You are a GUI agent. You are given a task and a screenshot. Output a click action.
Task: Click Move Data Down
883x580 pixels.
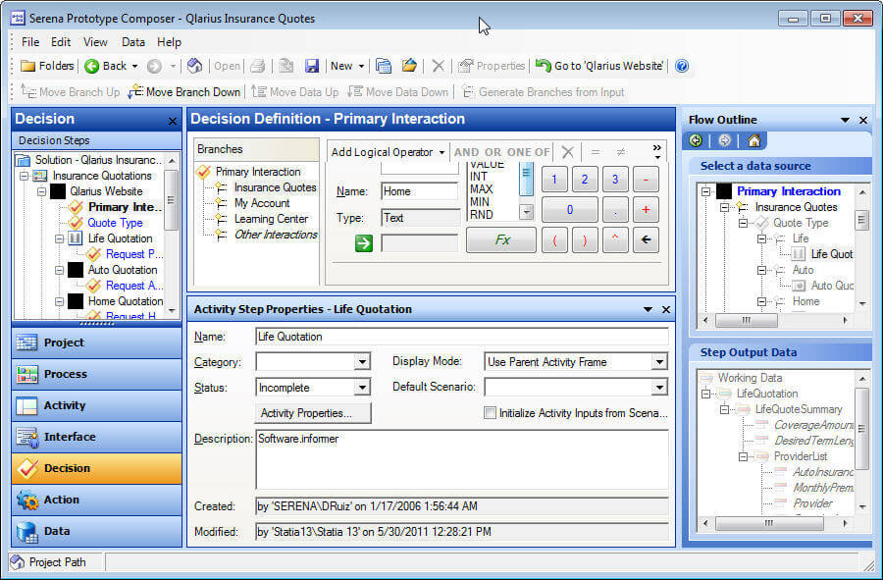click(398, 92)
